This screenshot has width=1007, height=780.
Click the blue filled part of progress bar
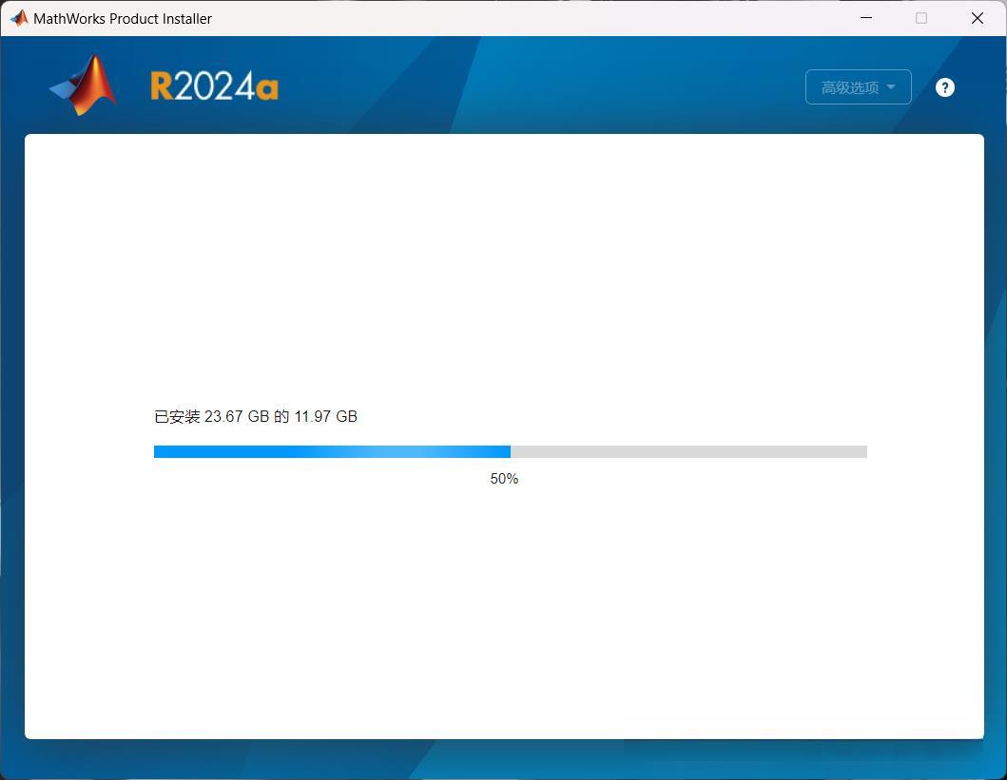point(332,451)
